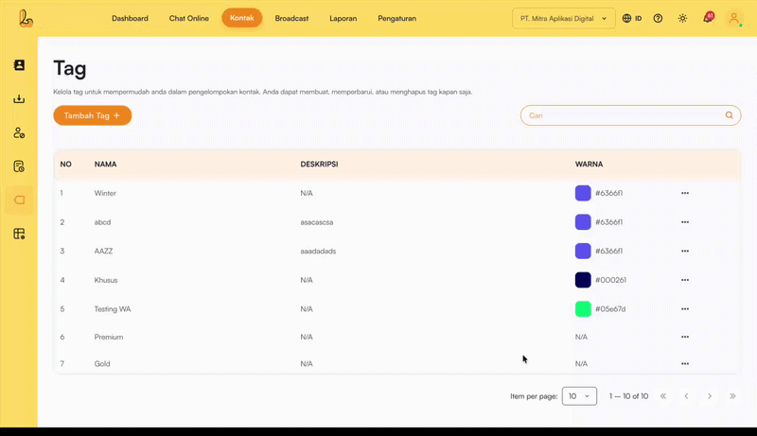Click the download/import icon in sidebar
The width and height of the screenshot is (757, 436).
pyautogui.click(x=19, y=99)
